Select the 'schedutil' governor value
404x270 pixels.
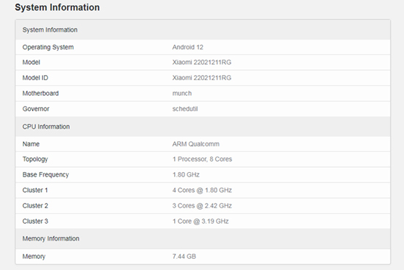coord(185,109)
